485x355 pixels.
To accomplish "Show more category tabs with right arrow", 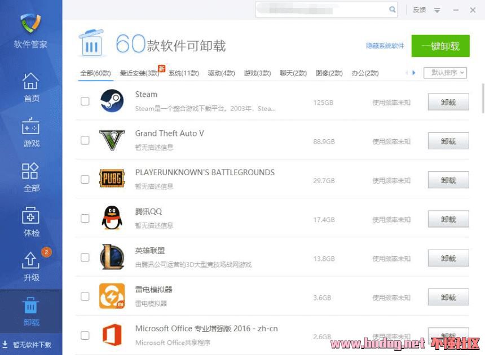I will [413, 73].
